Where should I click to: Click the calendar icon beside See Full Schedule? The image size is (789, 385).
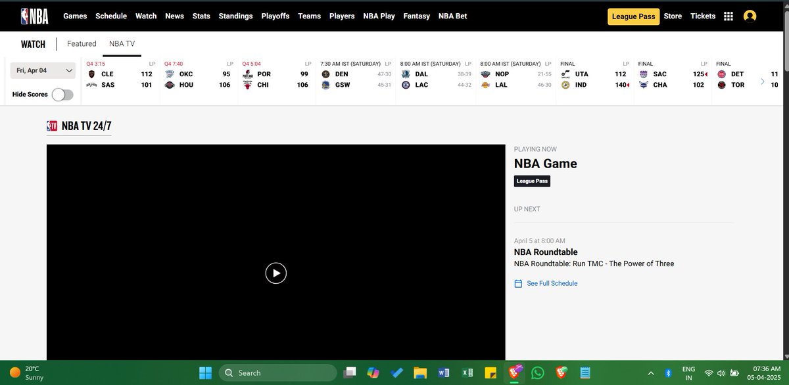[518, 284]
